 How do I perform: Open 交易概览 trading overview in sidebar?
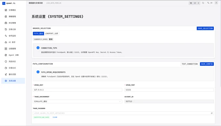(13, 10)
